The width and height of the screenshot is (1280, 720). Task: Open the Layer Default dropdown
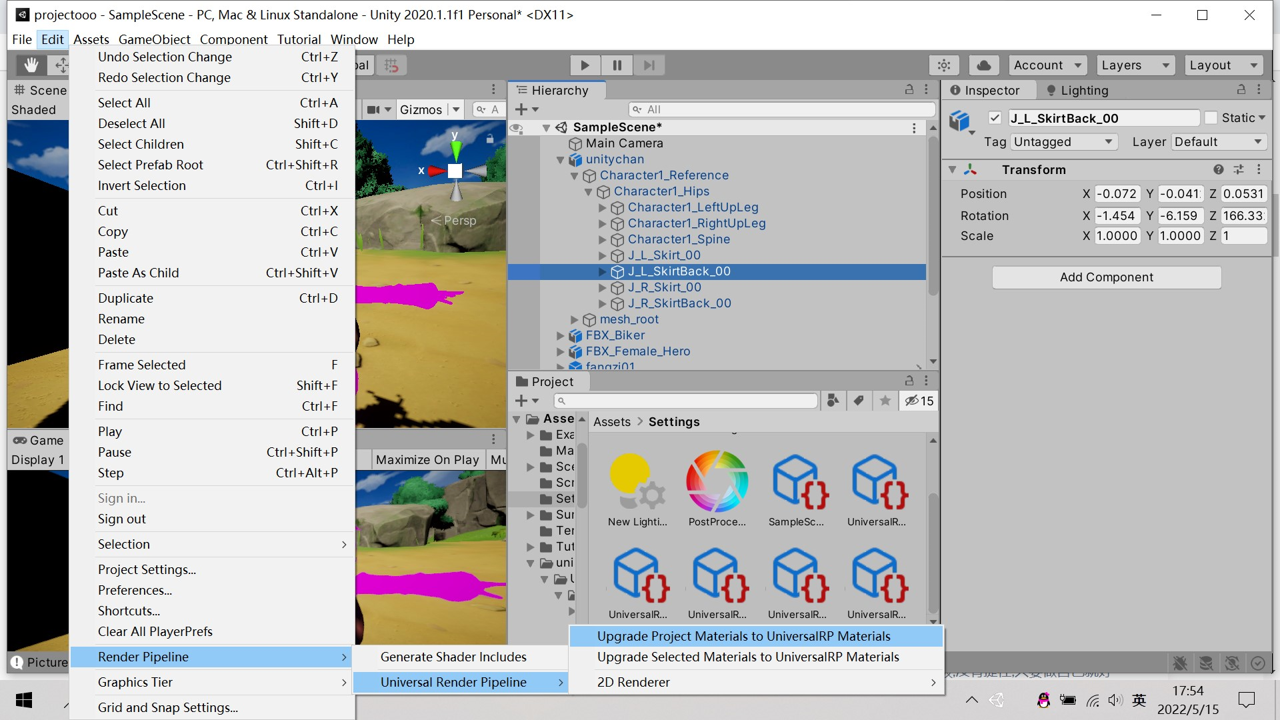pos(1219,142)
